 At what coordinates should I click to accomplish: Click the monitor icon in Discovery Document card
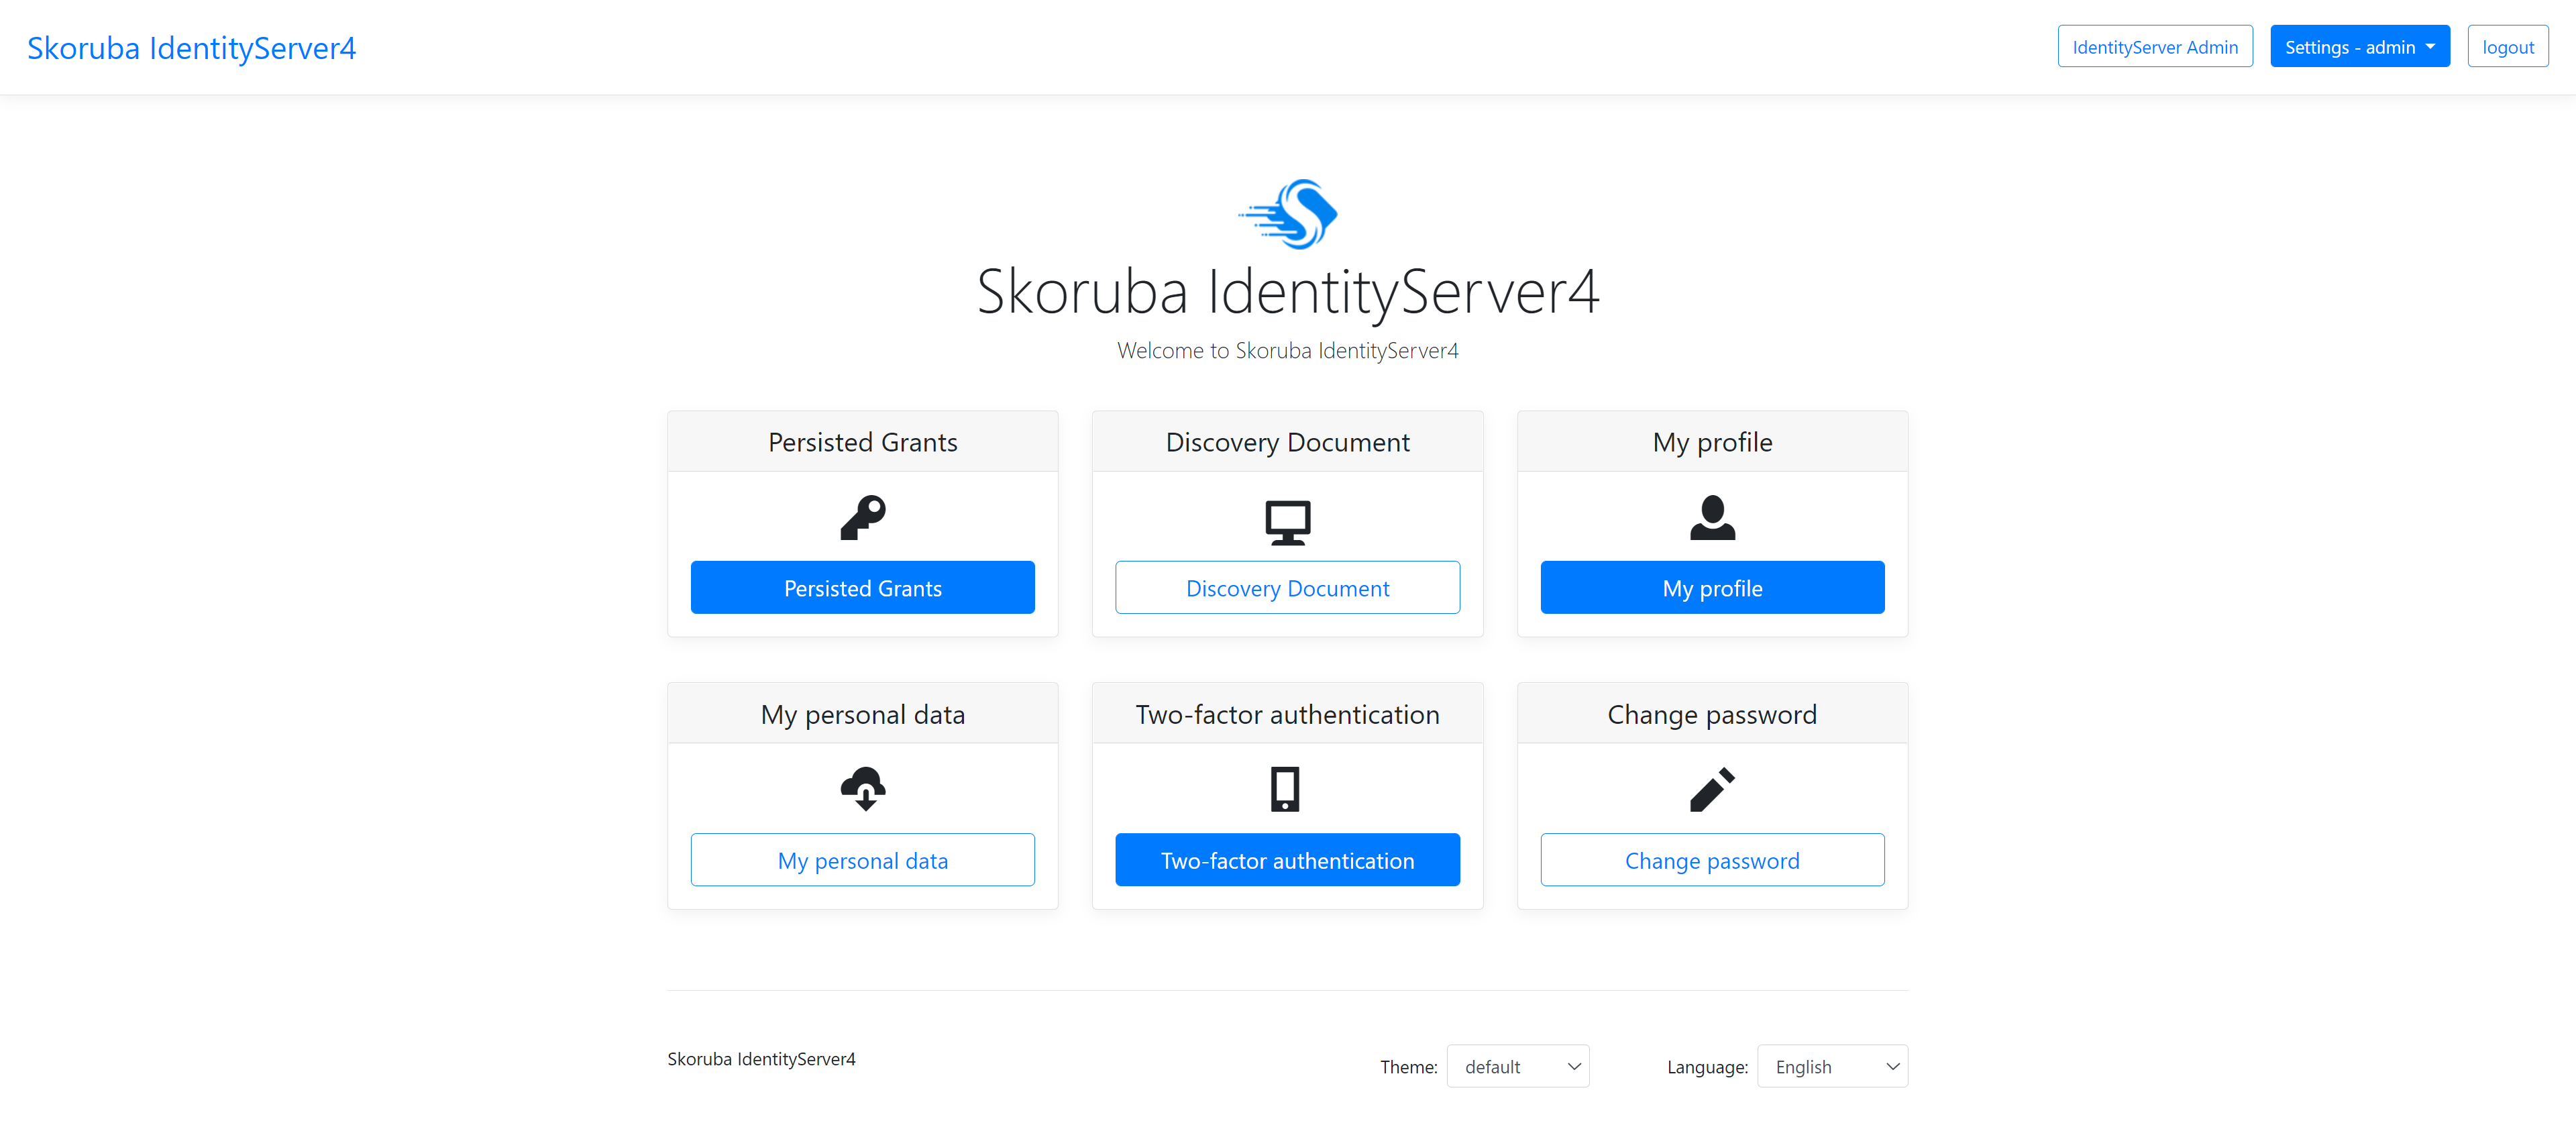pos(1287,522)
